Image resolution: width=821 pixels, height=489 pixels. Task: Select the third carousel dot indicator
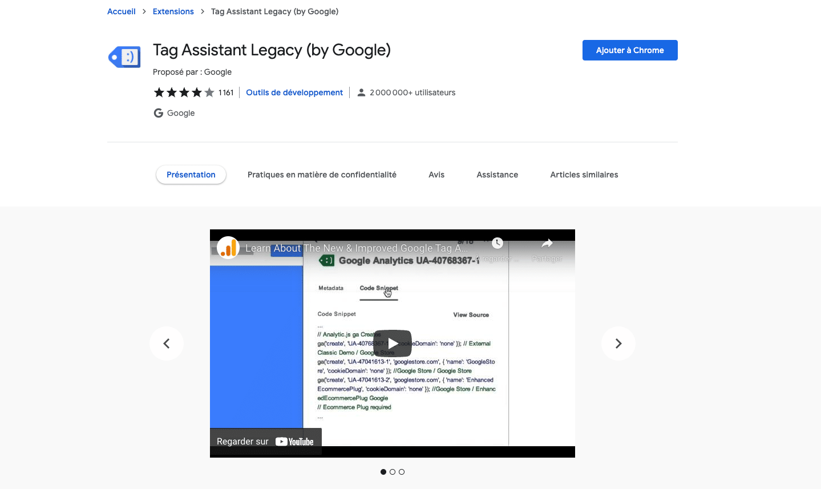tap(402, 472)
